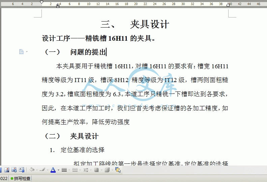
Task: Open the 3D effect dropdown arrow
Action: (x=112, y=170)
